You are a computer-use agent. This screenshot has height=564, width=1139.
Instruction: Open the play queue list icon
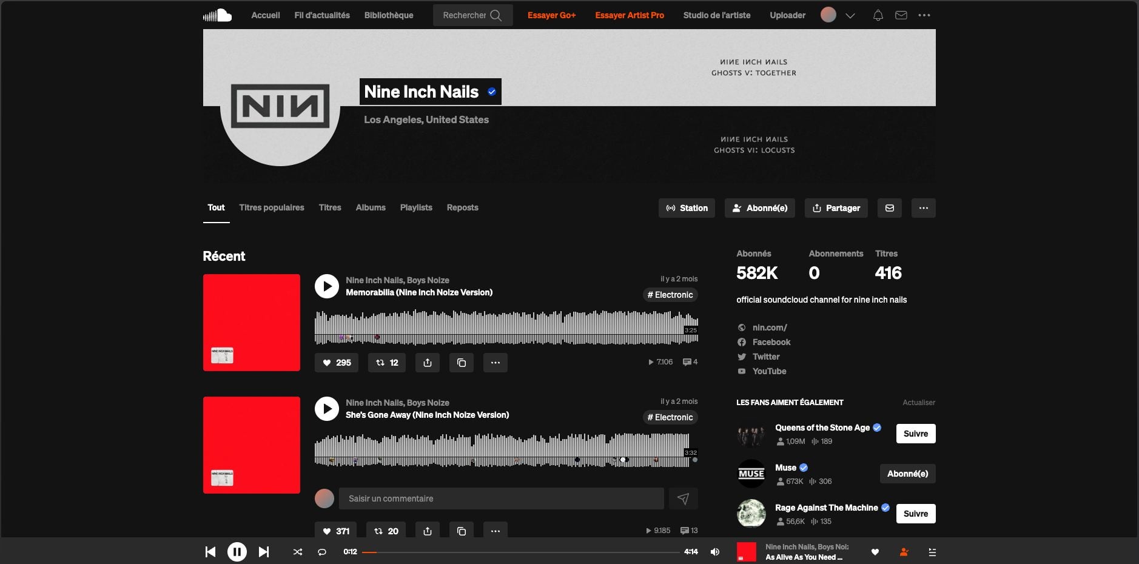tap(933, 552)
